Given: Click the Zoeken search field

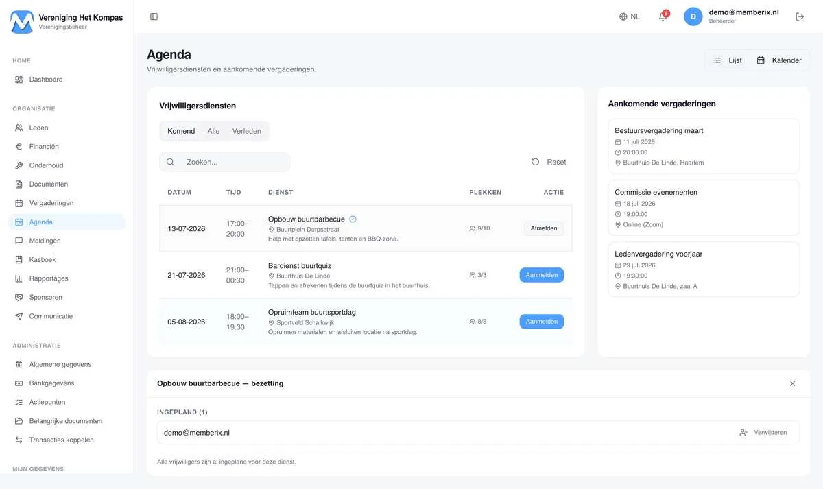Looking at the screenshot, I should pos(225,162).
